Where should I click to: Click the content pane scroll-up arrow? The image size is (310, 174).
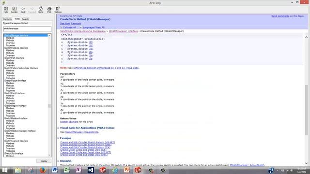pyautogui.click(x=306, y=37)
